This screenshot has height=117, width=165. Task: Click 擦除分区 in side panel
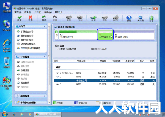pos(23,87)
